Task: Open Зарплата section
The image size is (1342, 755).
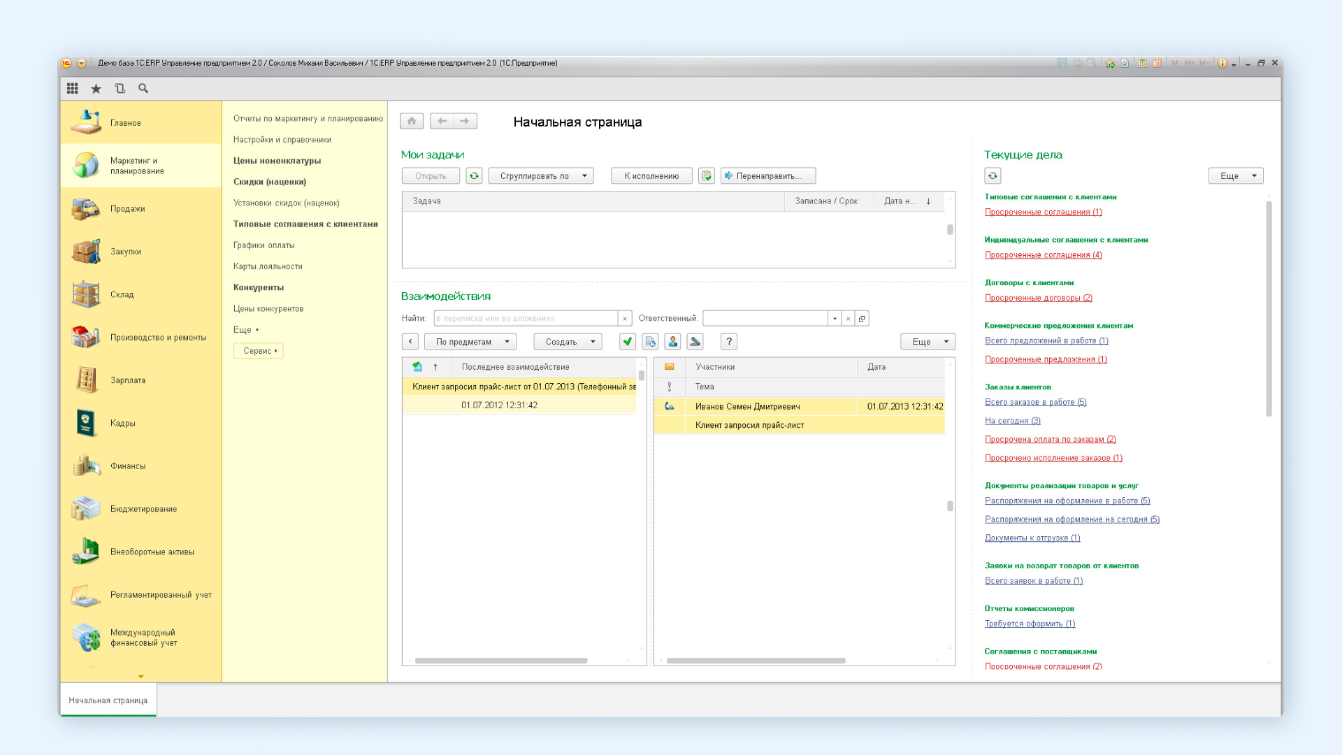Action: (x=140, y=380)
